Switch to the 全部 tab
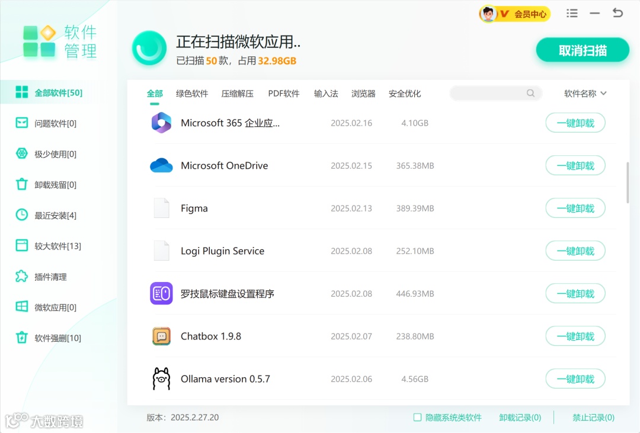Image resolution: width=640 pixels, height=433 pixels. pos(155,94)
